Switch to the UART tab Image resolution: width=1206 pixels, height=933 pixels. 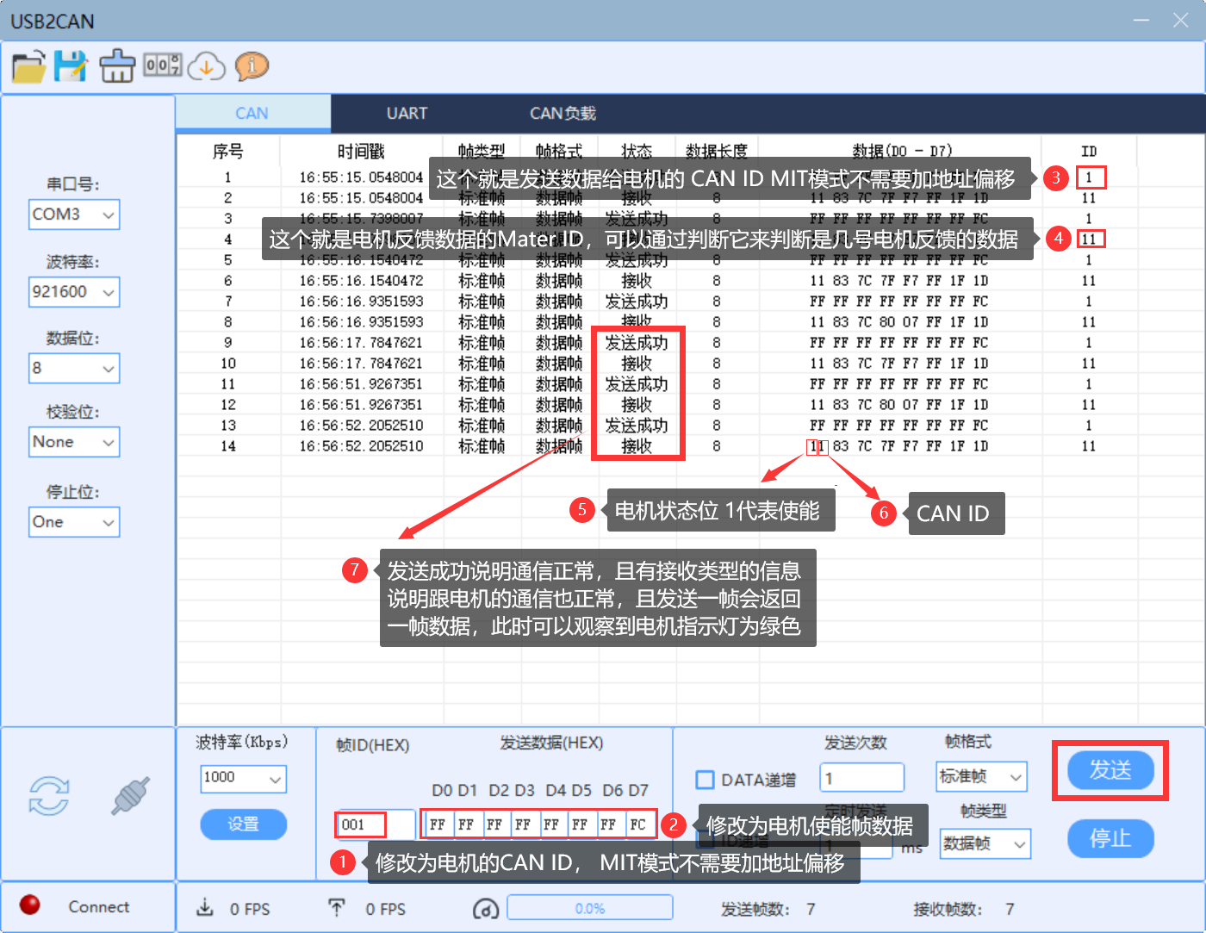tap(407, 114)
